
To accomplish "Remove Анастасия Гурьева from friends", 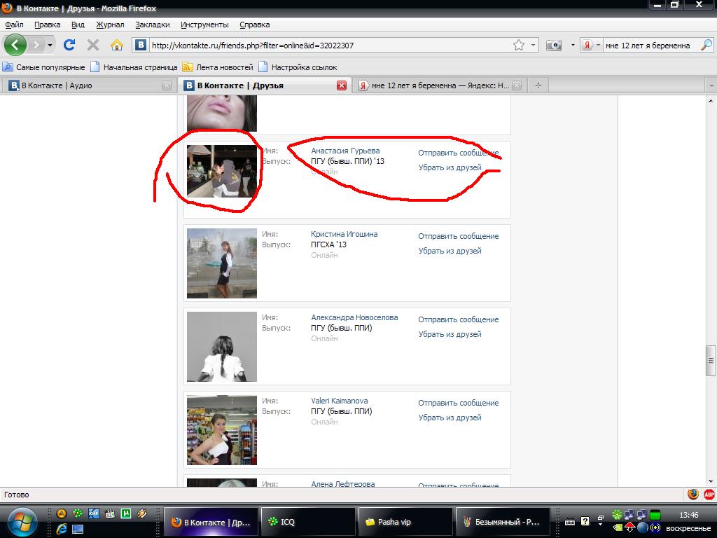I will [x=450, y=167].
